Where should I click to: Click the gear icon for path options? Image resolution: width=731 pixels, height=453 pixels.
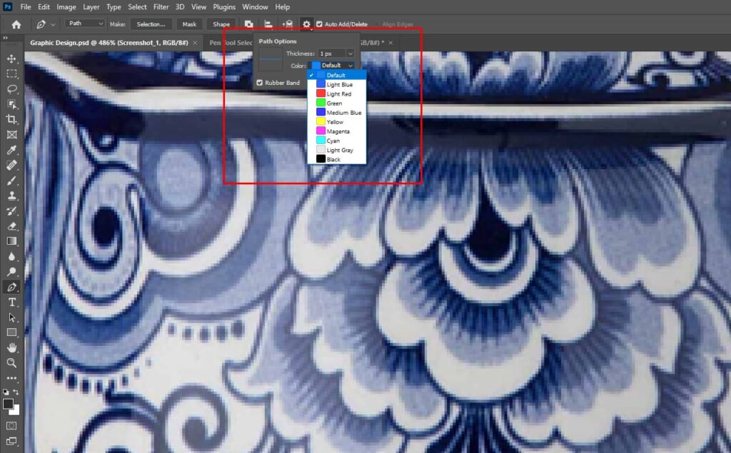[x=306, y=24]
